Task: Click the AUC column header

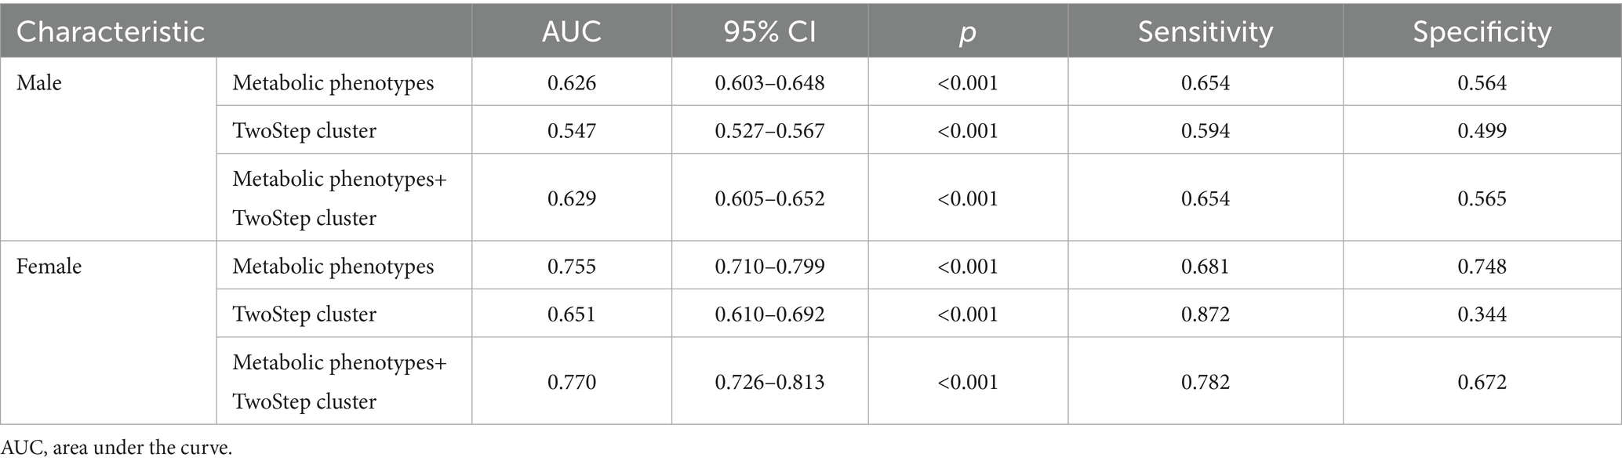Action: coord(572,32)
